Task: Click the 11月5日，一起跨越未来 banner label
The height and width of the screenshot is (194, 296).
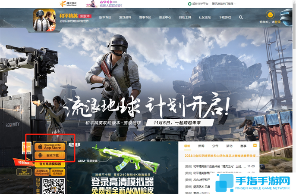Action: [x=177, y=123]
